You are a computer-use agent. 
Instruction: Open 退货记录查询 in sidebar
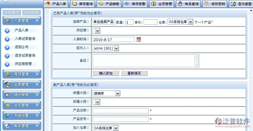[25, 56]
